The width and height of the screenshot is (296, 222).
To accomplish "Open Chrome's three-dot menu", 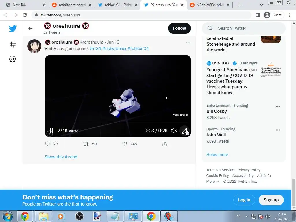I will (x=290, y=15).
